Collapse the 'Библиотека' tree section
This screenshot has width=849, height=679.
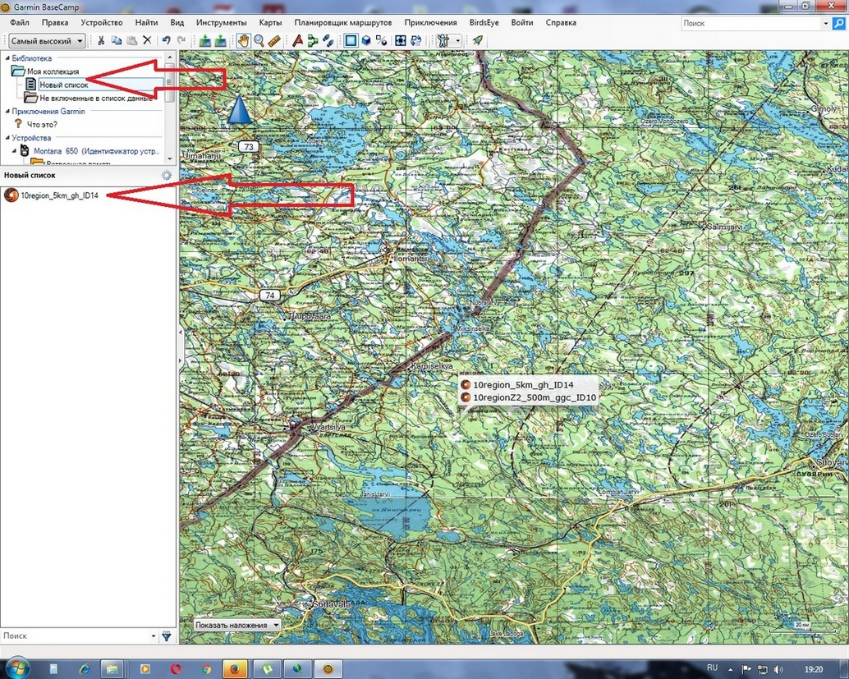[7, 58]
